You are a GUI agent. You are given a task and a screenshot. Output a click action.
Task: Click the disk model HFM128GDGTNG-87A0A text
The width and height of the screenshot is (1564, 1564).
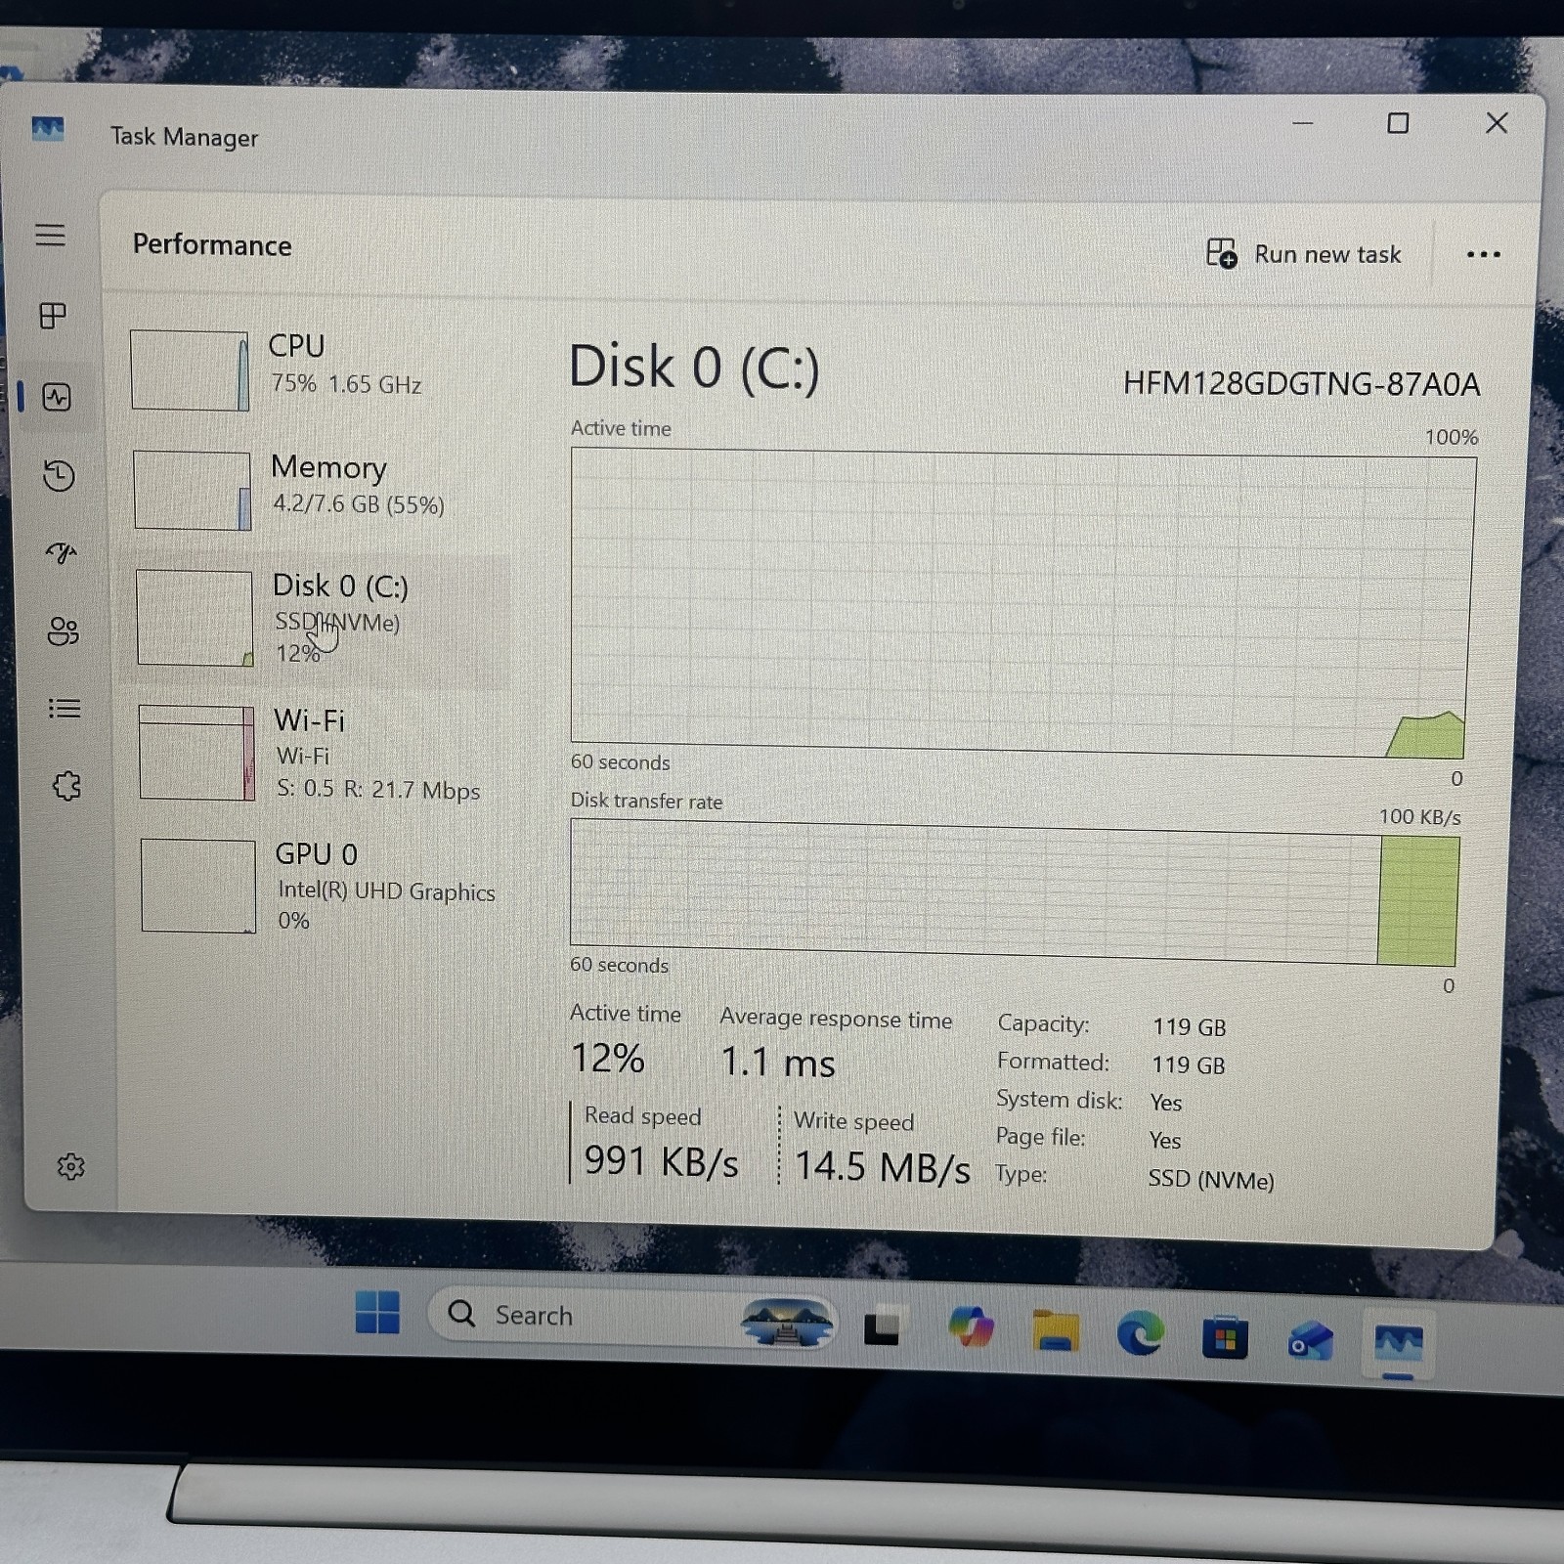point(1301,383)
